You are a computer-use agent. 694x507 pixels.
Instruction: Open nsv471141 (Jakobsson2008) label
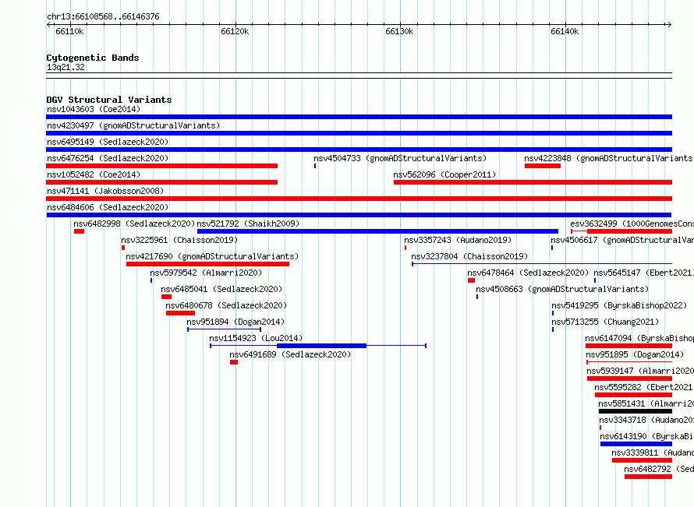click(105, 191)
